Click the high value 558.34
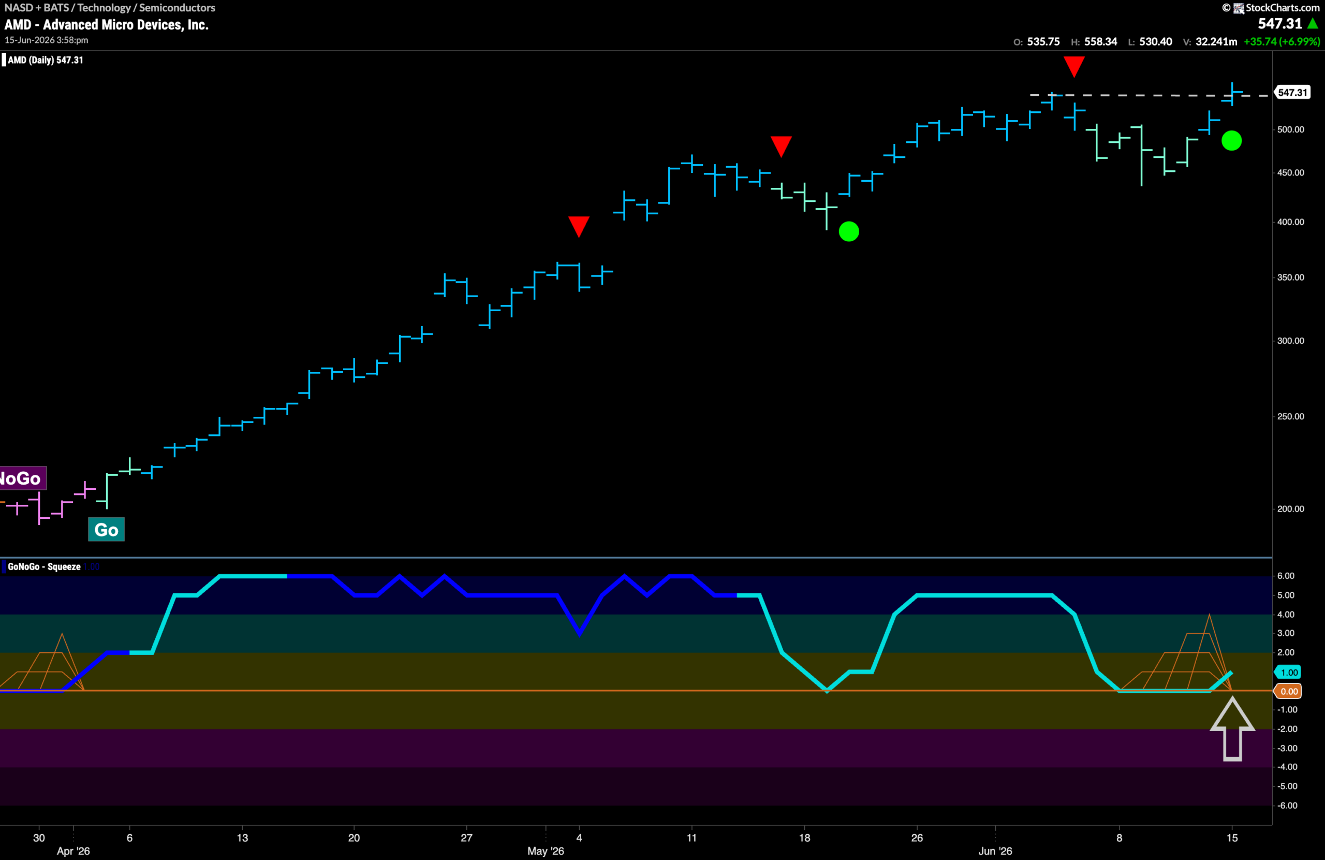Image resolution: width=1325 pixels, height=860 pixels. coord(1101,42)
